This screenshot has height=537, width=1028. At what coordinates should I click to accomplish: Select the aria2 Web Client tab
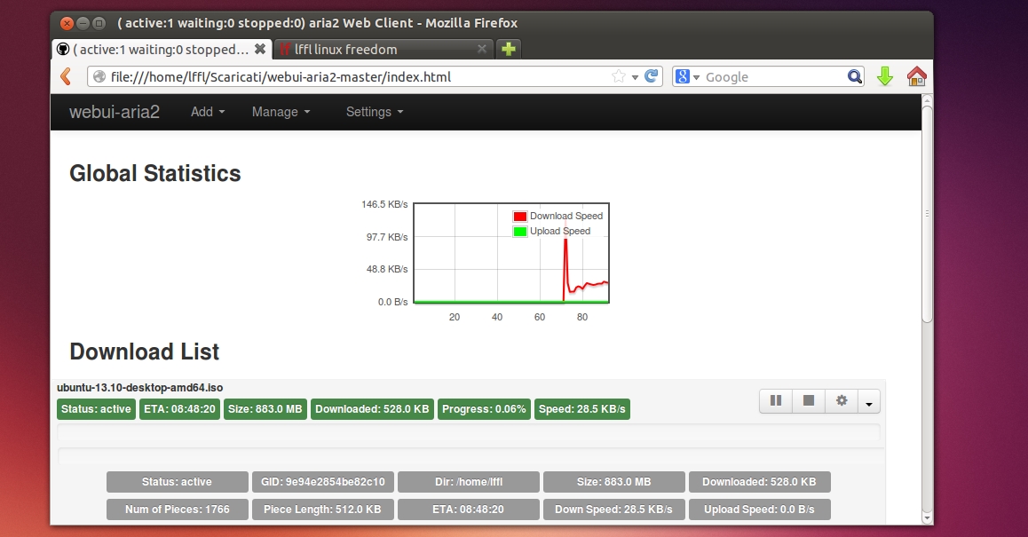[x=162, y=49]
